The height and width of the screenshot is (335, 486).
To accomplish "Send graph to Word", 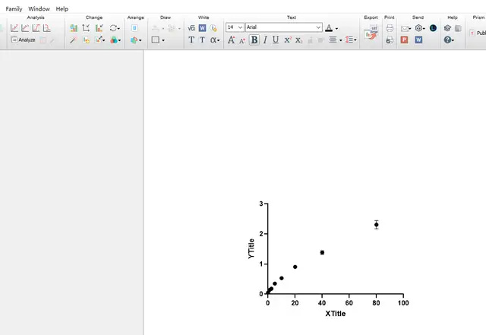I will [418, 40].
